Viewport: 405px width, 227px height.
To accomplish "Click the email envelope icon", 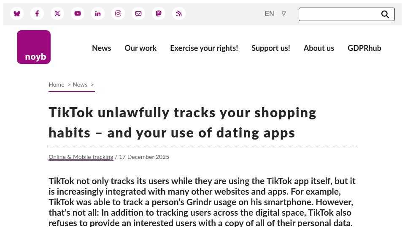I will tap(138, 13).
